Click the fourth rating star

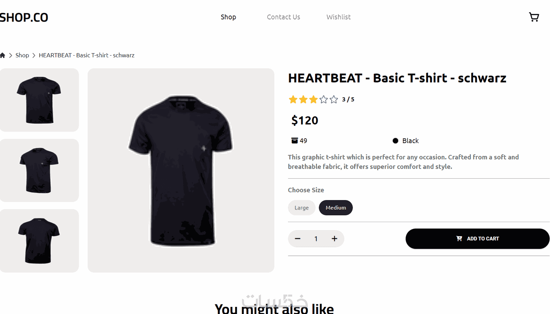pyautogui.click(x=324, y=99)
